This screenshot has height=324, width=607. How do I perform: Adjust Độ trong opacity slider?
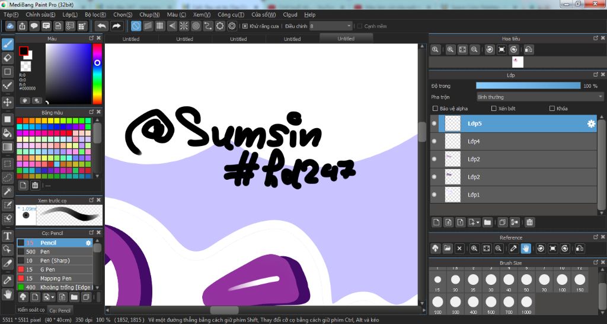[x=528, y=85]
